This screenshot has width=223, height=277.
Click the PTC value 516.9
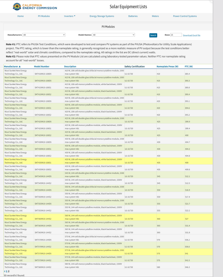[x=187, y=190]
